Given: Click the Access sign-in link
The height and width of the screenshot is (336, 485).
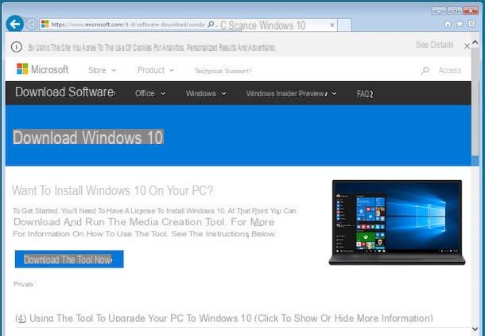Looking at the screenshot, I should pos(450,71).
